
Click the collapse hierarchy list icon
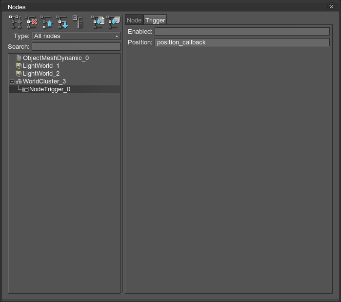tap(78, 22)
